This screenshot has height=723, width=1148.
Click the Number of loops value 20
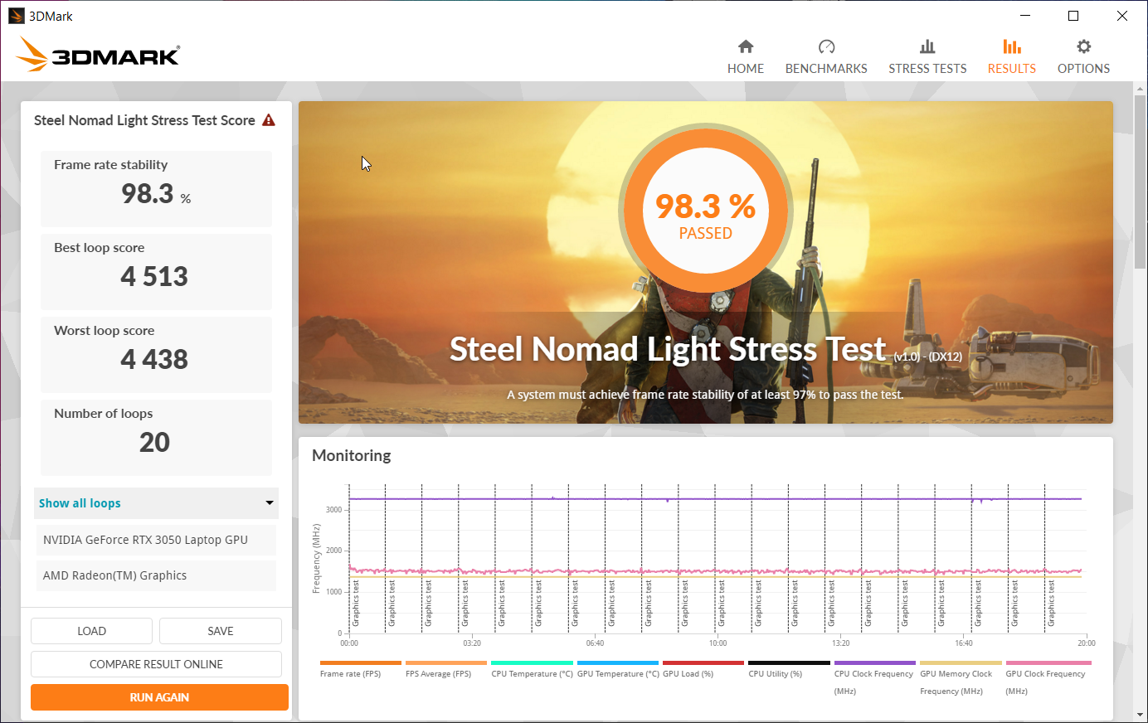click(x=154, y=443)
